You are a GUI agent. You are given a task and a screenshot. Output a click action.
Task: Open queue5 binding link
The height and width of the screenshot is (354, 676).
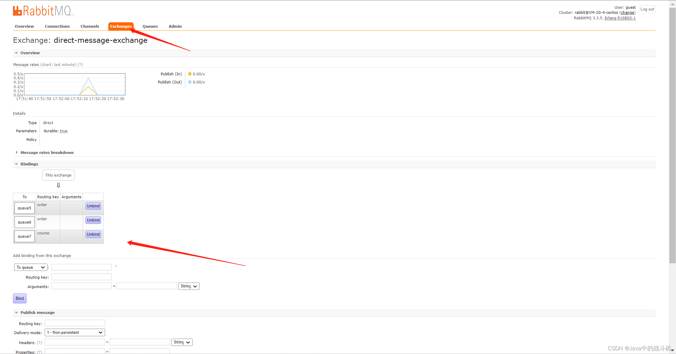24,208
